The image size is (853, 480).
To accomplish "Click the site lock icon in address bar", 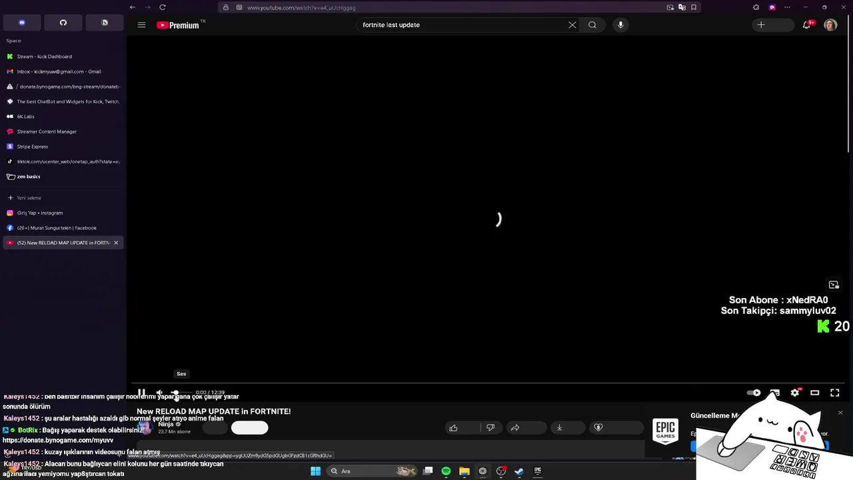I will pos(226,7).
